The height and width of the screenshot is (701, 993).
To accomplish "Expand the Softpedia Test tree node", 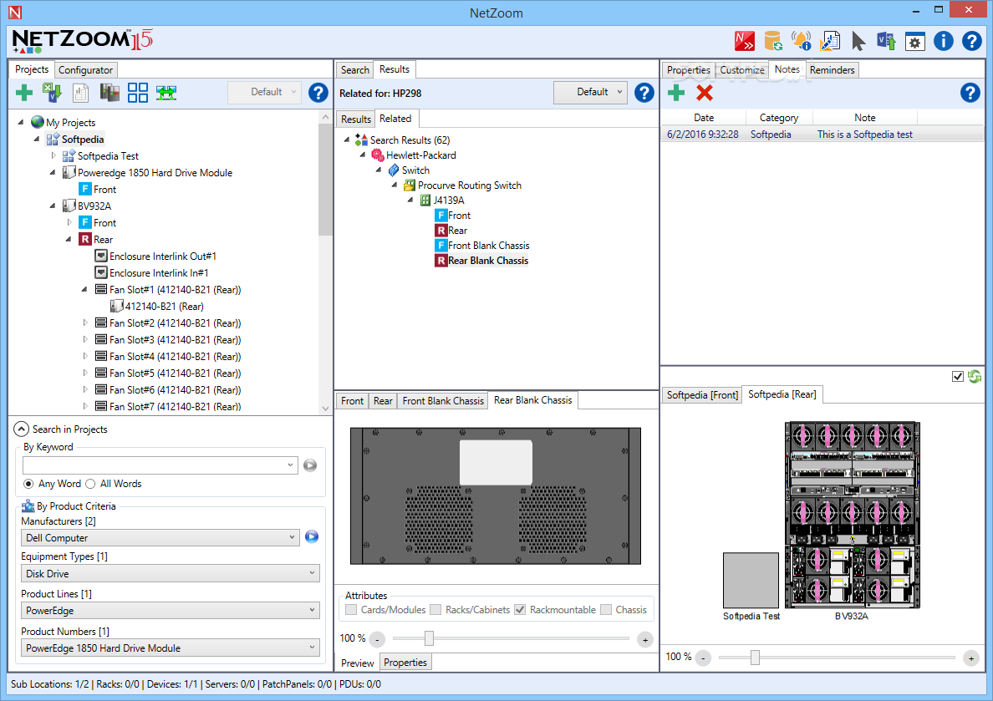I will pos(53,155).
